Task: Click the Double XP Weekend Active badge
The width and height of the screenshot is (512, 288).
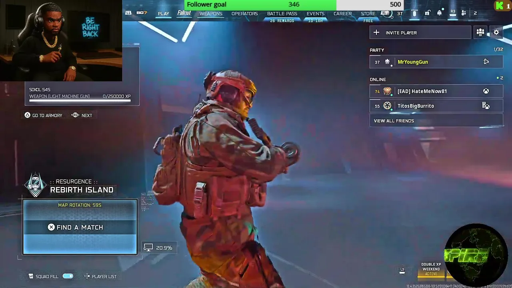Action: pos(431,269)
